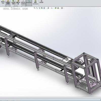Click the Apply Scene icon
This screenshot has height=101, width=101.
coord(58,8)
